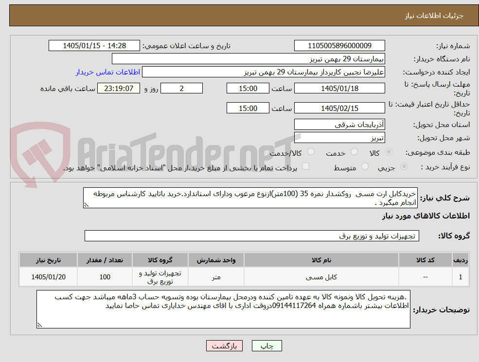Screen dimensions: 479x362
Task: Click the گروه کالا field تجهیزات تولید و توزیع برق
Action: click(252, 235)
